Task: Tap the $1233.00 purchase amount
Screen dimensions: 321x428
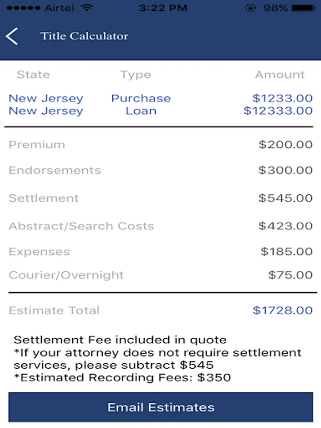Action: click(x=282, y=98)
